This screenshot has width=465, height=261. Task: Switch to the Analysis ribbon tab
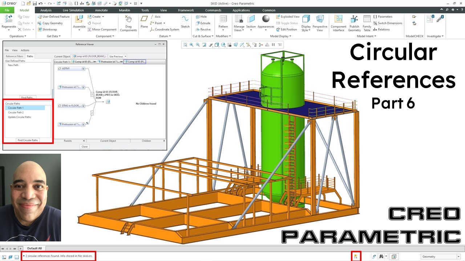tap(46, 10)
